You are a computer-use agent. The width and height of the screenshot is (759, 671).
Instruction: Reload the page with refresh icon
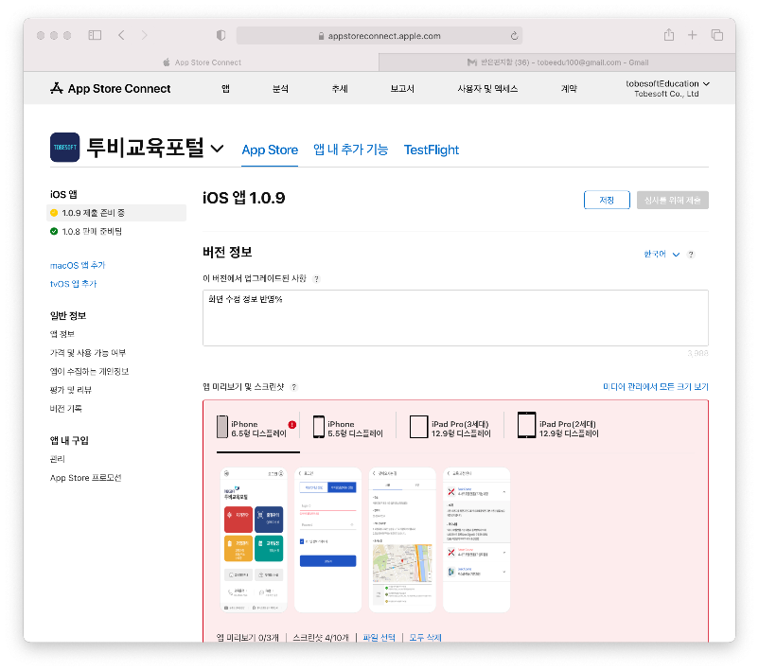(x=514, y=36)
